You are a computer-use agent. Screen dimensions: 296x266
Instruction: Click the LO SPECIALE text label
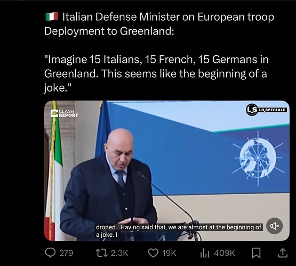[x=272, y=110]
